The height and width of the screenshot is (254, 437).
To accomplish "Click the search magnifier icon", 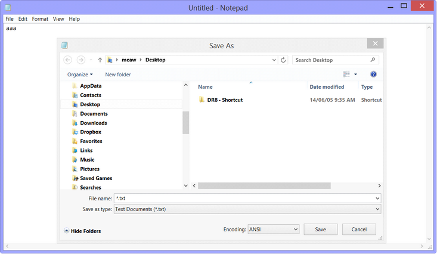I will coord(373,60).
